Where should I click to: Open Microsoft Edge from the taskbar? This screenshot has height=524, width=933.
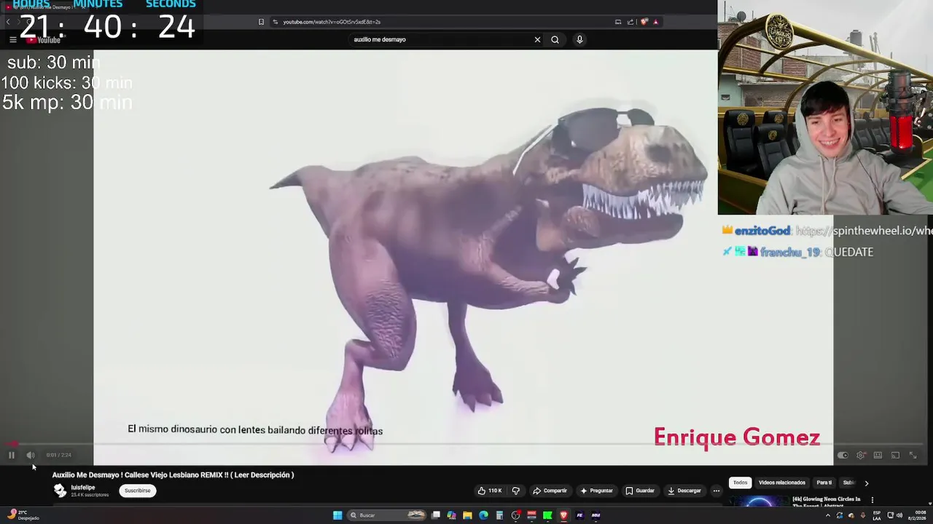[483, 515]
